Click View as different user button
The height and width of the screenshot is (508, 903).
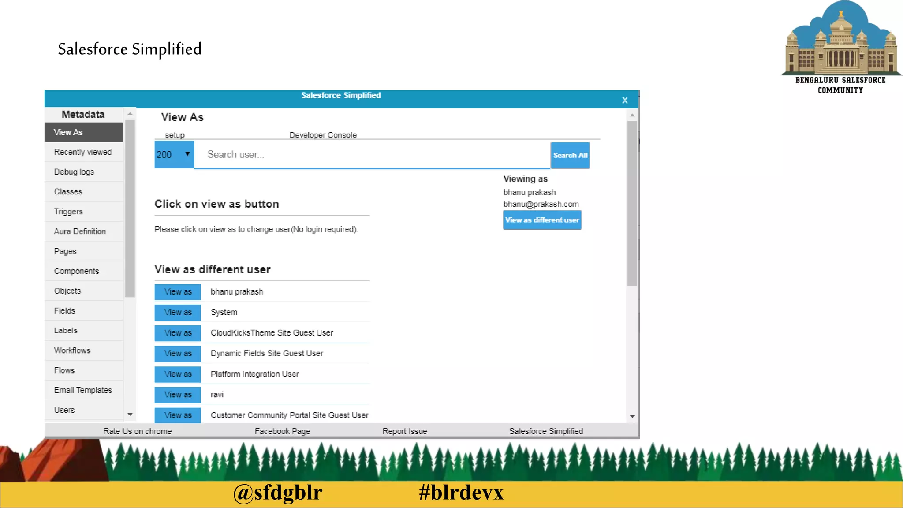(x=542, y=220)
